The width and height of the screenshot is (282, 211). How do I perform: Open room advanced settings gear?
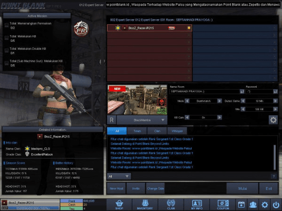[273, 120]
